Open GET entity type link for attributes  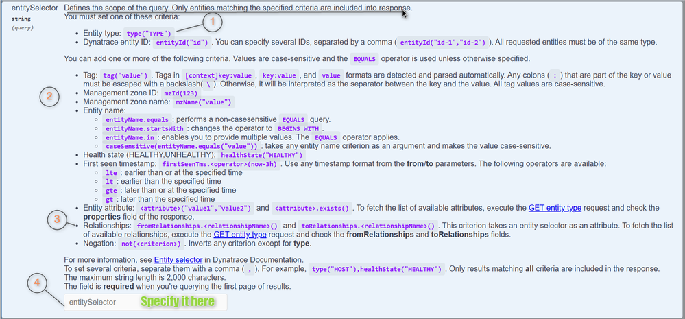562,207
